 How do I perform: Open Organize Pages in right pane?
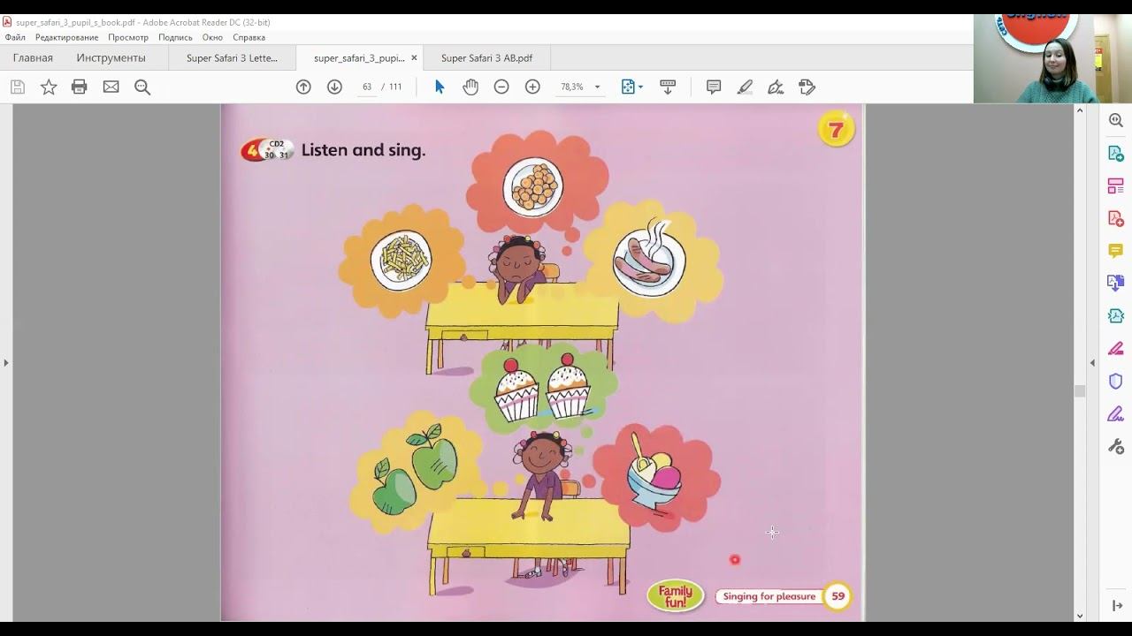coord(1116,185)
